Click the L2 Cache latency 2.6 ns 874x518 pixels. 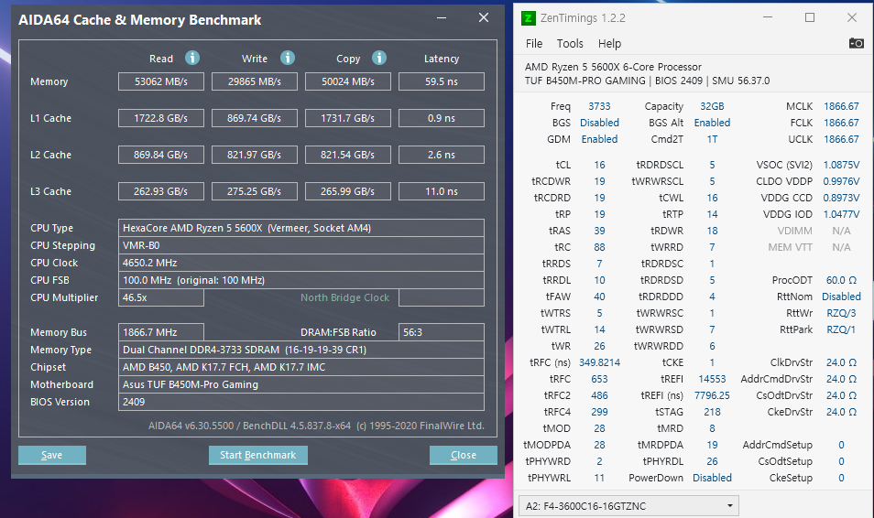442,155
